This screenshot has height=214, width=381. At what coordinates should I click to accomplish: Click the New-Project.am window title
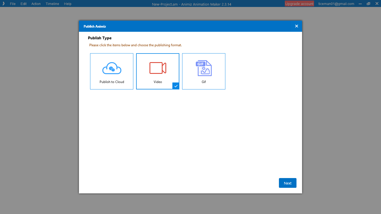[192, 4]
